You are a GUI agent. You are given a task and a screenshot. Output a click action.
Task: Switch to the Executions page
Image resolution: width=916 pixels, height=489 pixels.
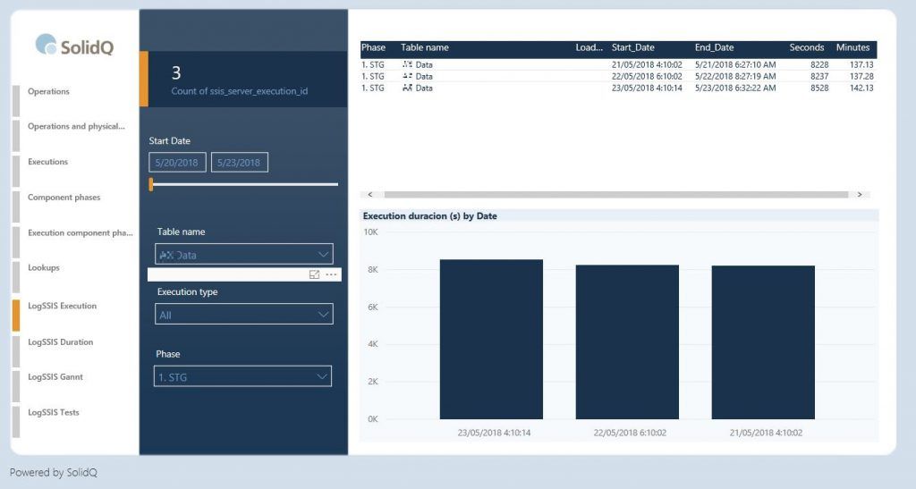(47, 162)
